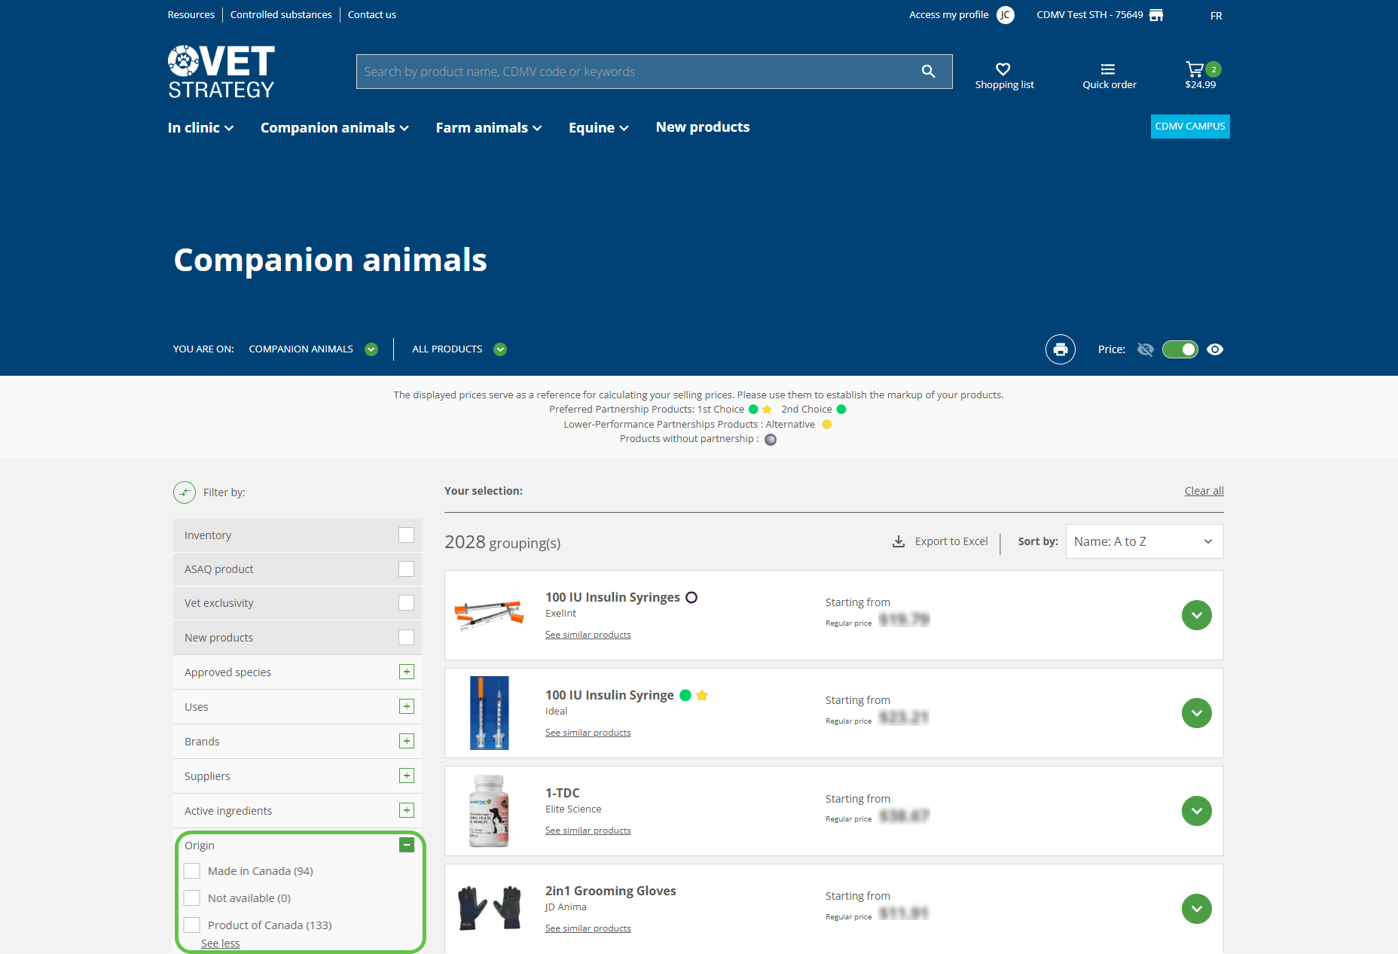This screenshot has width=1398, height=954.
Task: Check Made in Canada (94) checkbox
Action: (x=191, y=871)
